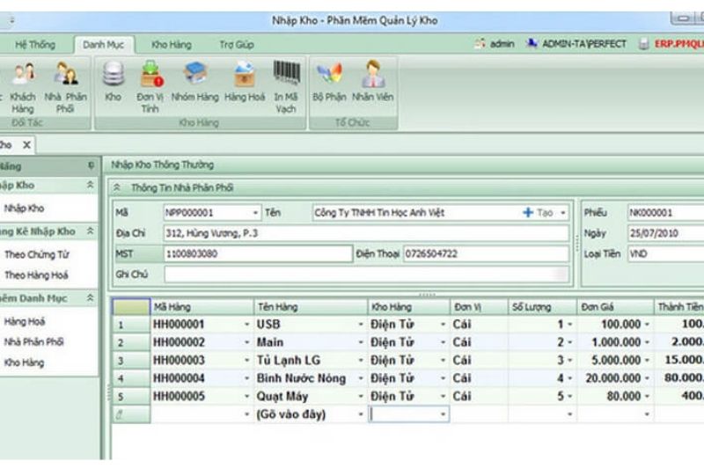Open the Hệ Thống menu tab

pos(35,44)
